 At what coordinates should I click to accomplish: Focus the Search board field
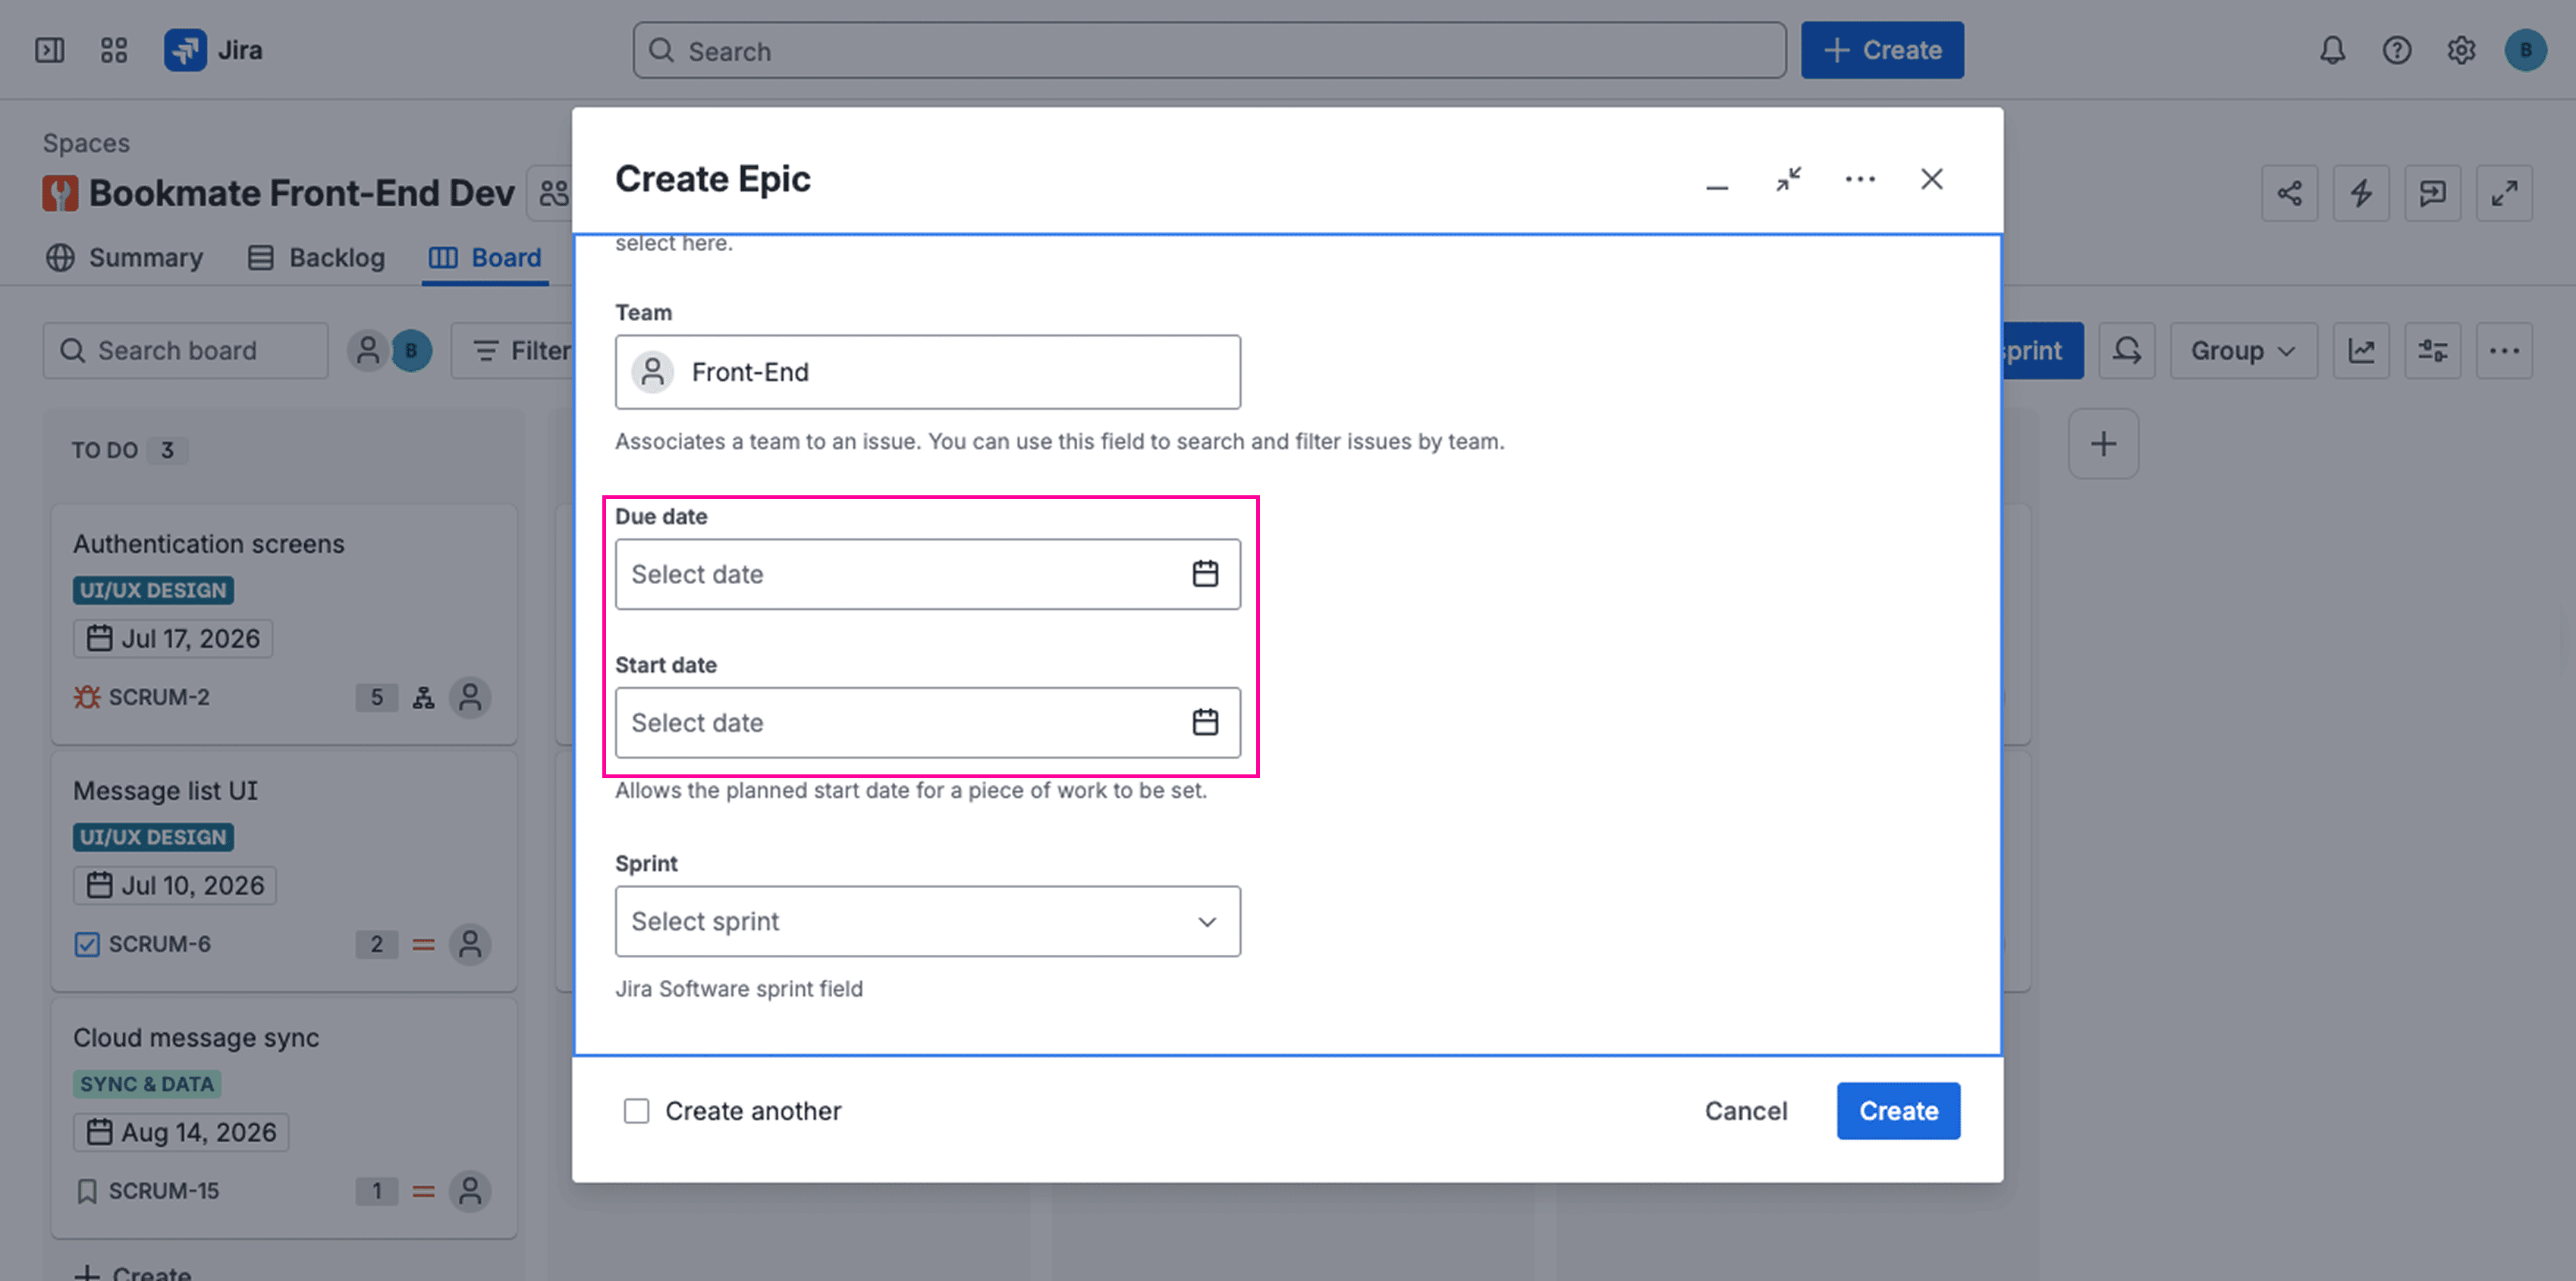pos(185,351)
